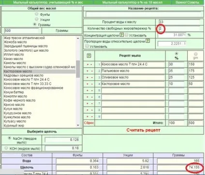Click percent field for Пальмовое масло

coord(176,71)
